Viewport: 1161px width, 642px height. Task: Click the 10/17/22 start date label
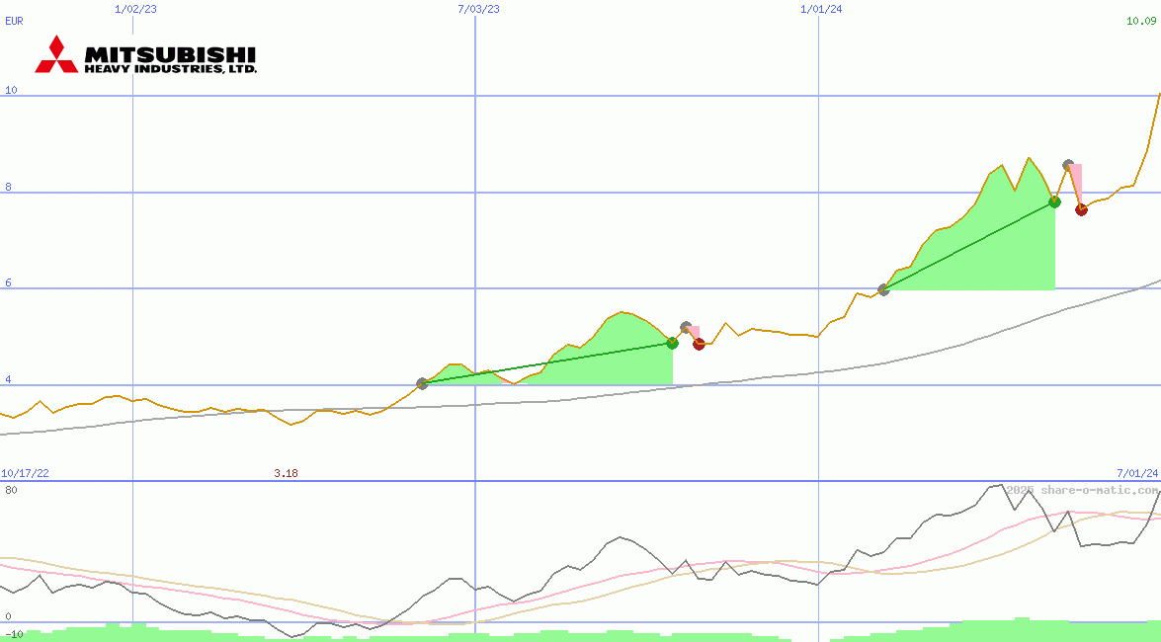pos(25,473)
